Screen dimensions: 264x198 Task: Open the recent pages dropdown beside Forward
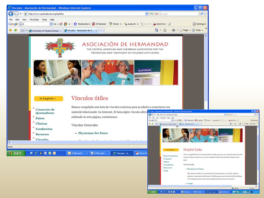coord(21,14)
